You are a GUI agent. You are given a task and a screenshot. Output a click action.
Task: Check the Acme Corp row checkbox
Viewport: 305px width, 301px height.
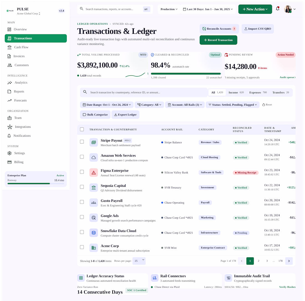[x=82, y=247]
